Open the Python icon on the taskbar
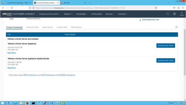The width and height of the screenshot is (186, 105). pyautogui.click(x=63, y=103)
